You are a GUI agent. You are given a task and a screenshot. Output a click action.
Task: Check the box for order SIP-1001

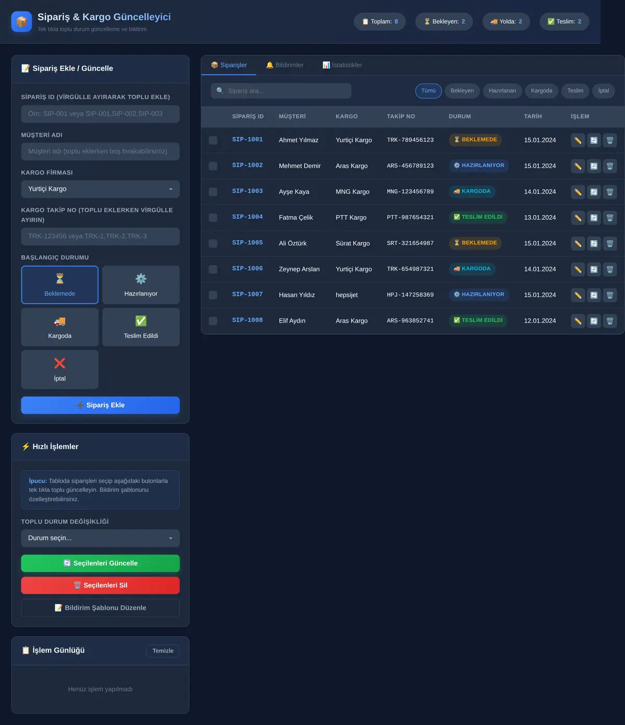point(213,140)
